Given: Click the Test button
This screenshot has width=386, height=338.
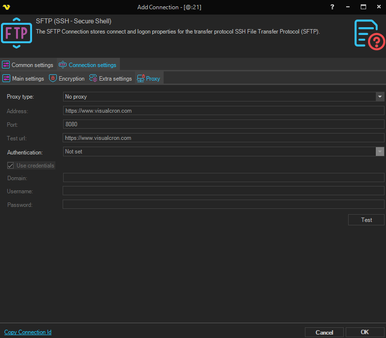Looking at the screenshot, I should [366, 220].
